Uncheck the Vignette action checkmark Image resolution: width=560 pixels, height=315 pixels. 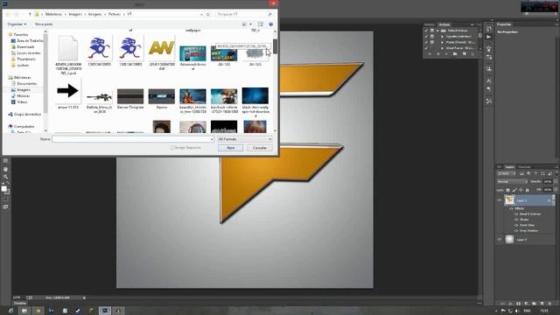[426, 37]
